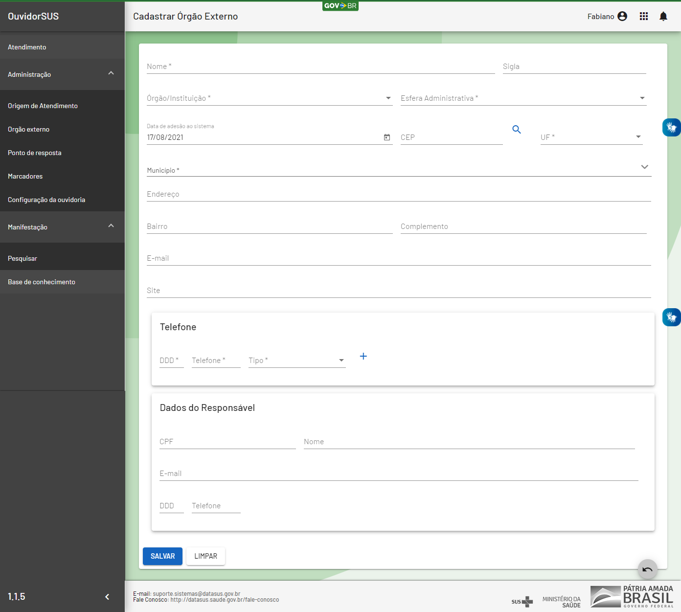Collapse the sidebar with the left chevron

click(107, 596)
